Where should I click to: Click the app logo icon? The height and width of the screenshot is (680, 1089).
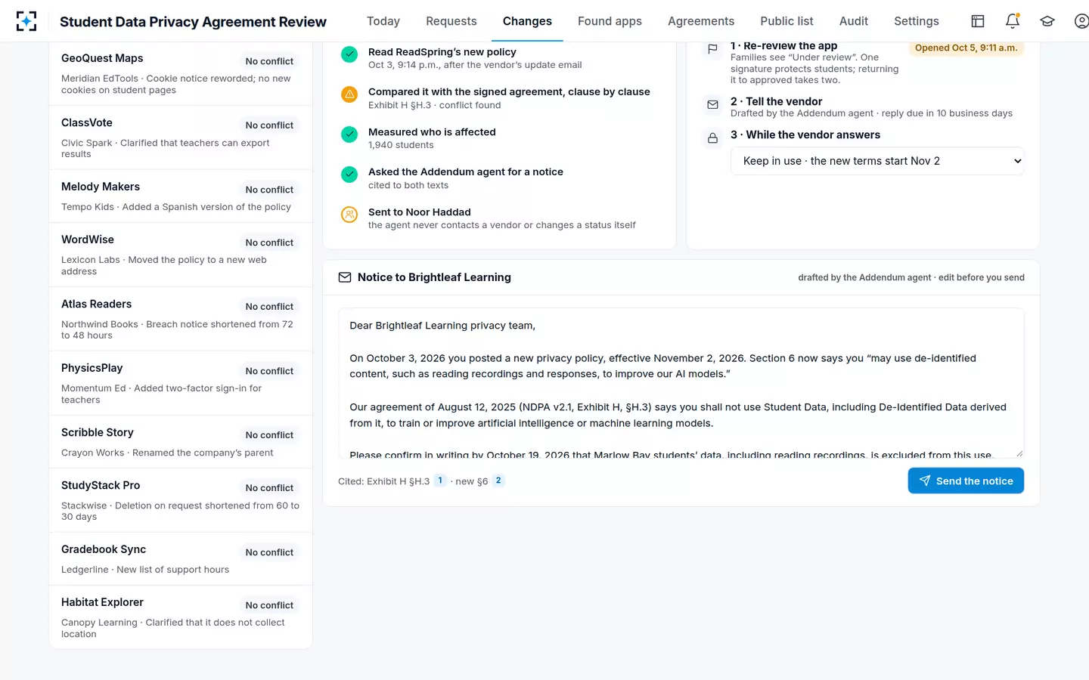[26, 21]
